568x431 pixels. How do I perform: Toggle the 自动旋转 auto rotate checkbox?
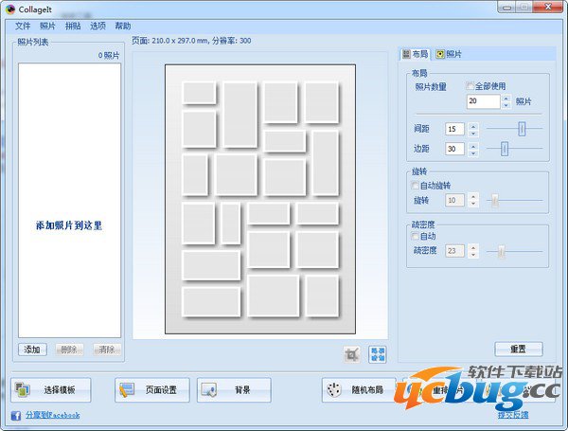(x=416, y=186)
